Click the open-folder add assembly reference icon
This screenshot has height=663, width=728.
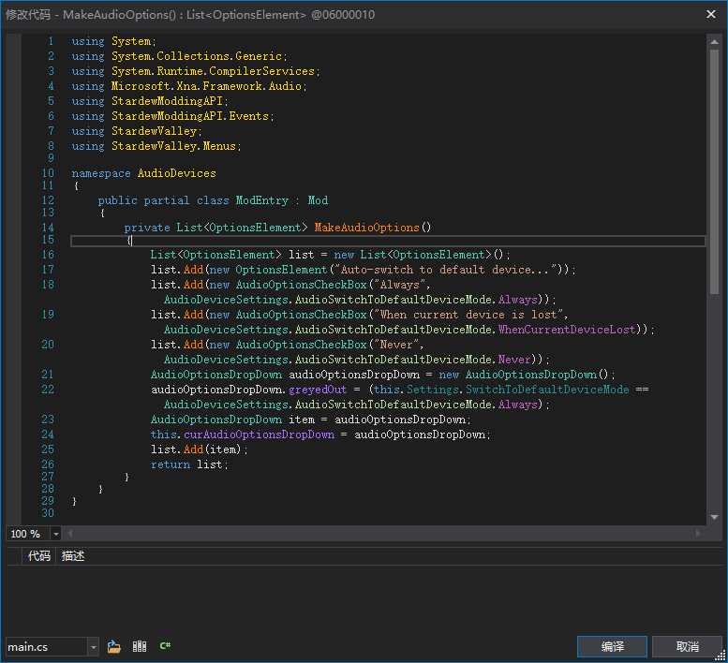[x=114, y=646]
